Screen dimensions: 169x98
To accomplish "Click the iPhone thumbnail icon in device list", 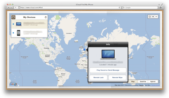I will click(18, 33).
